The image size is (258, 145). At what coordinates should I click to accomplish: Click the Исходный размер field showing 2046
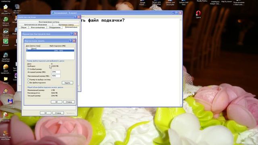tap(56, 72)
